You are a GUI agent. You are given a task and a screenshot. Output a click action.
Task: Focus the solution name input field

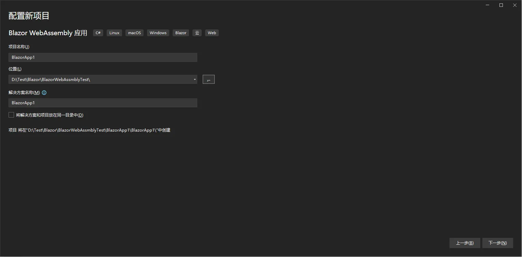coord(103,103)
